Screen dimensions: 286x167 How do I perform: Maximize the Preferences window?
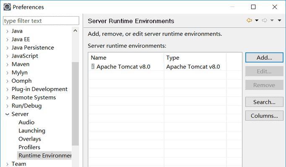[x=253, y=7]
